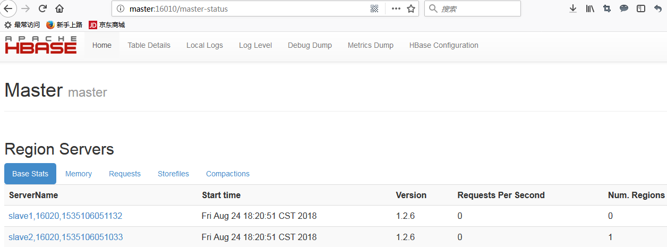
Task: Open slave1,16020,1535106051132 server link
Action: coord(65,216)
